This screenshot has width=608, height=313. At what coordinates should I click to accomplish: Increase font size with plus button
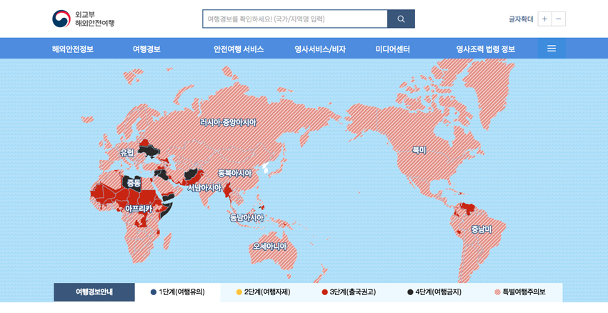pos(544,19)
